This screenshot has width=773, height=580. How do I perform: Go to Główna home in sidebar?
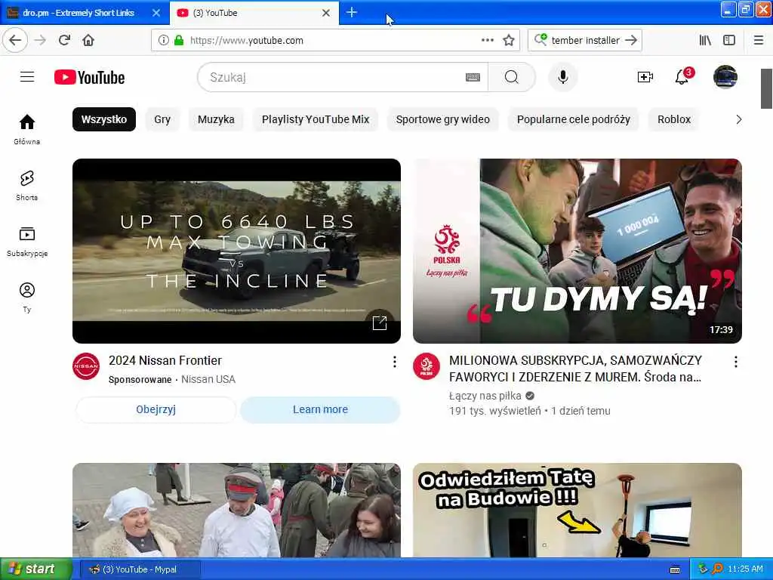click(x=27, y=129)
